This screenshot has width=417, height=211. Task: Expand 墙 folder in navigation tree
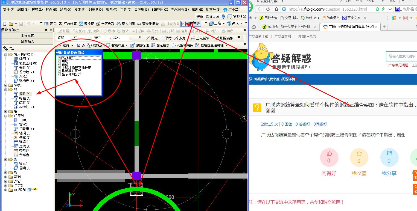[6, 111]
